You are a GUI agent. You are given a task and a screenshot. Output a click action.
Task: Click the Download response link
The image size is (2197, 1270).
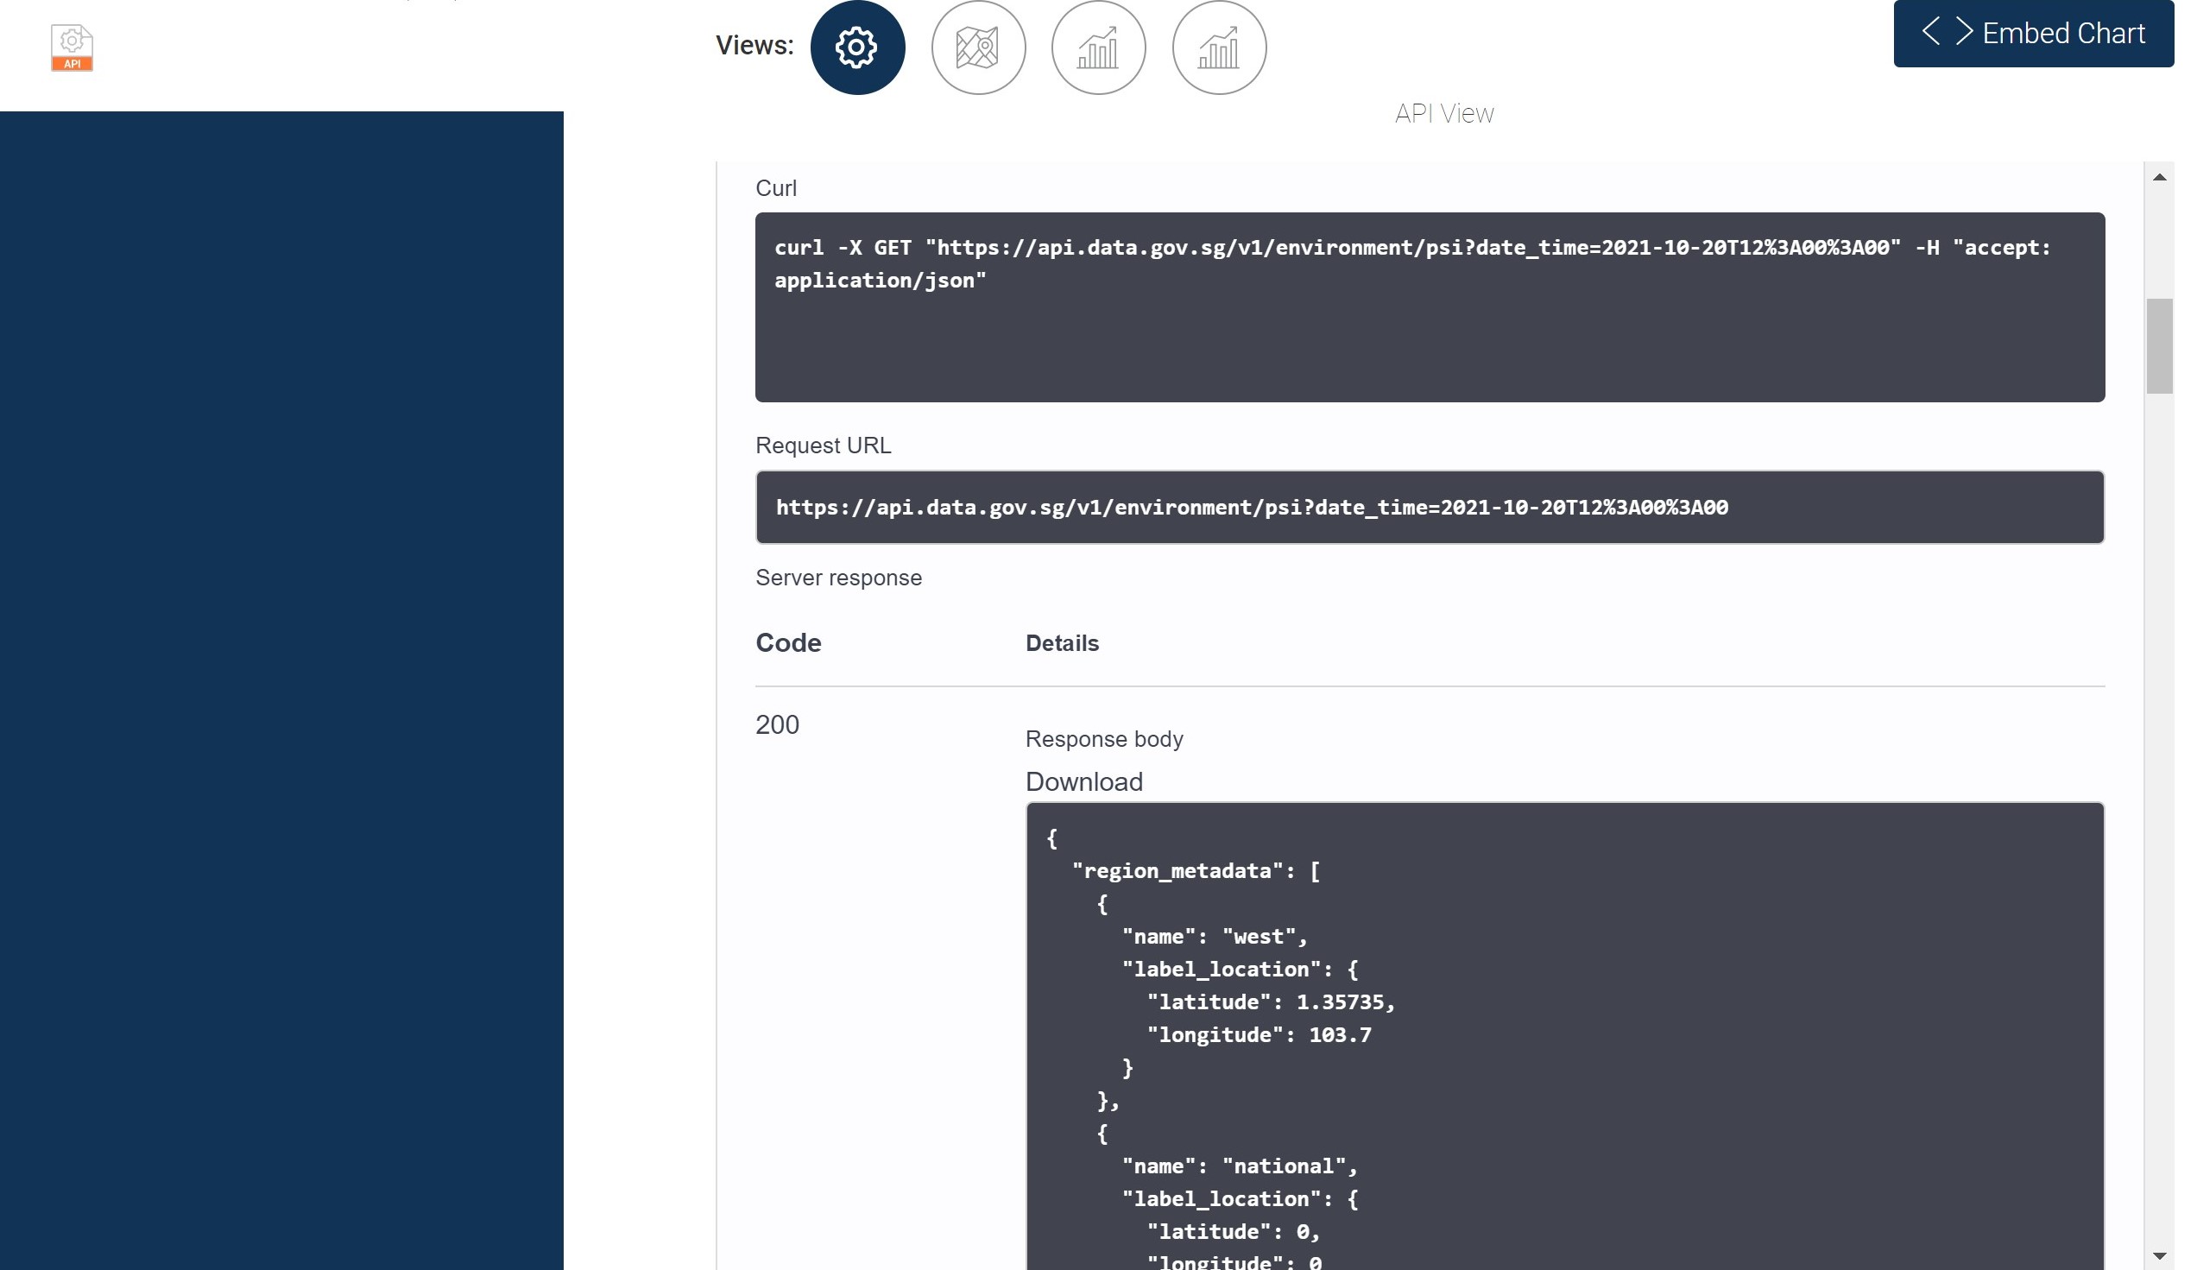pos(1083,782)
